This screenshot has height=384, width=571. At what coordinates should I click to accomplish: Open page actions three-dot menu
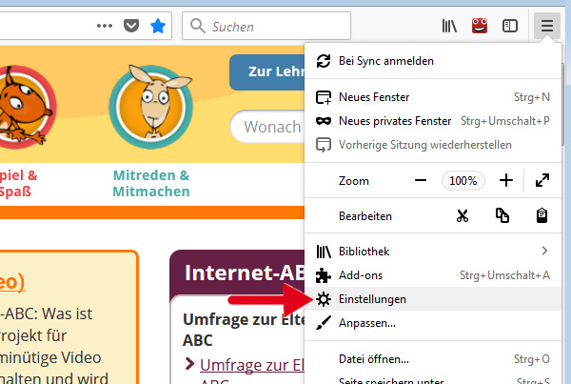pyautogui.click(x=107, y=26)
